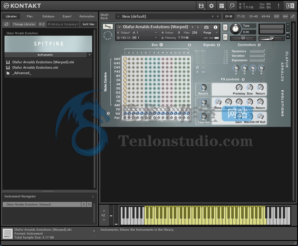Open Kontakt options via gear icon
The image size is (298, 246).
pos(211,6)
